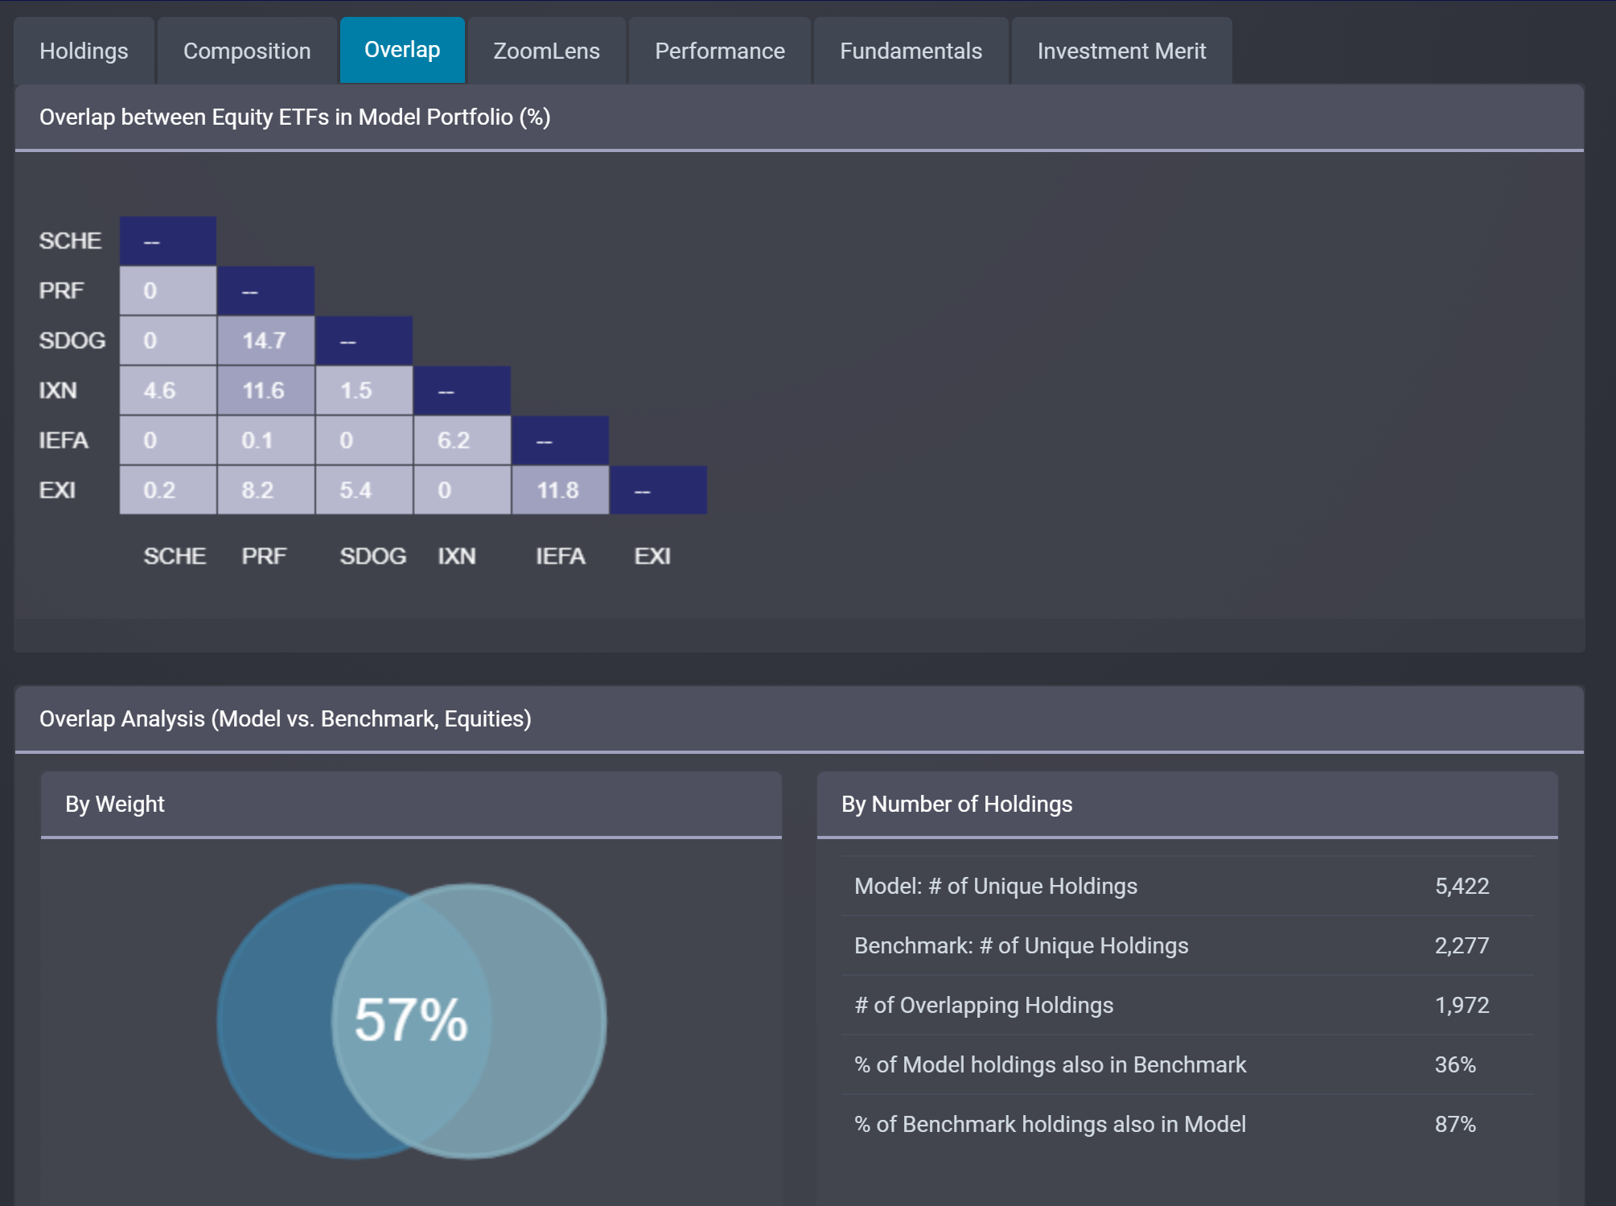Select the Overlap tab
Screen dimensions: 1616x1206
401,50
